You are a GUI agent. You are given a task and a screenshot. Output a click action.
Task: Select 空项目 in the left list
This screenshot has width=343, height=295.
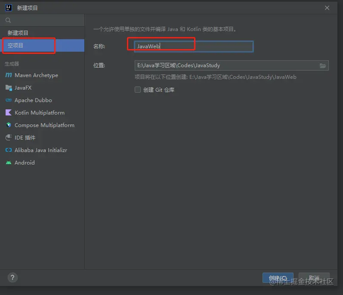42,45
